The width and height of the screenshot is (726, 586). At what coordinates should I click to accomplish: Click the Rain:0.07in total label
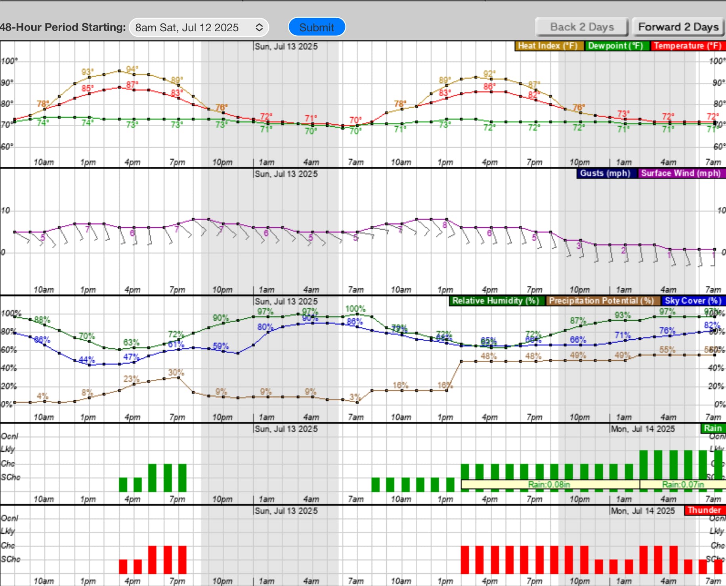coord(683,484)
